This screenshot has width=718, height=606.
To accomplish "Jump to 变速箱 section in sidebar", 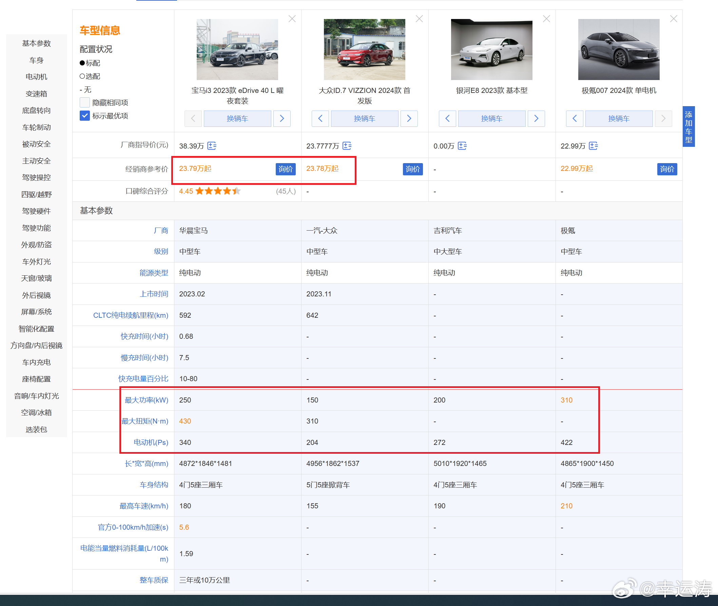I will point(36,94).
